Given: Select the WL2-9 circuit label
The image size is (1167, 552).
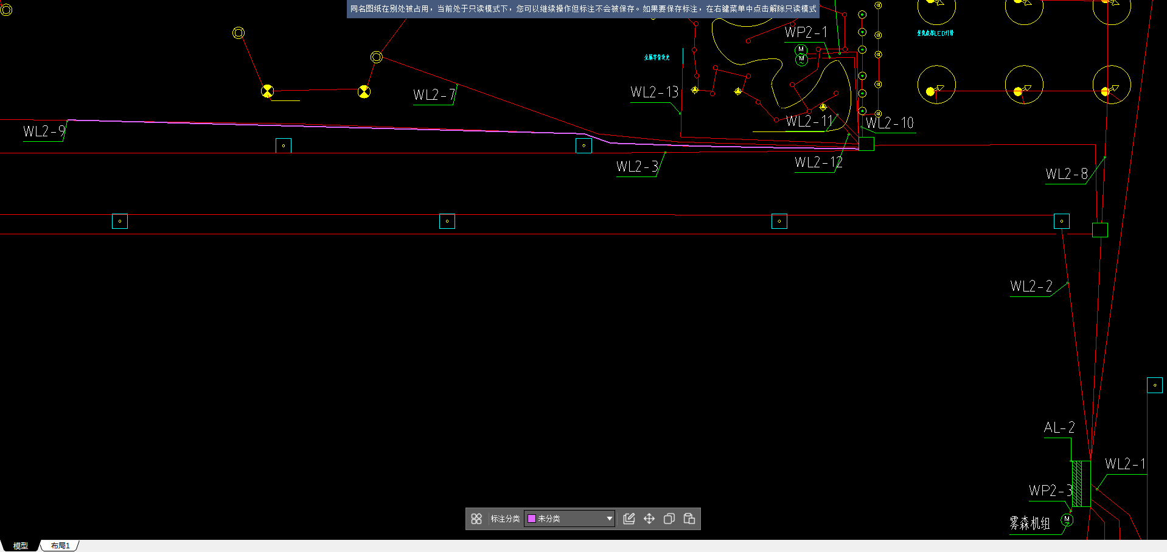Looking at the screenshot, I should click(44, 131).
